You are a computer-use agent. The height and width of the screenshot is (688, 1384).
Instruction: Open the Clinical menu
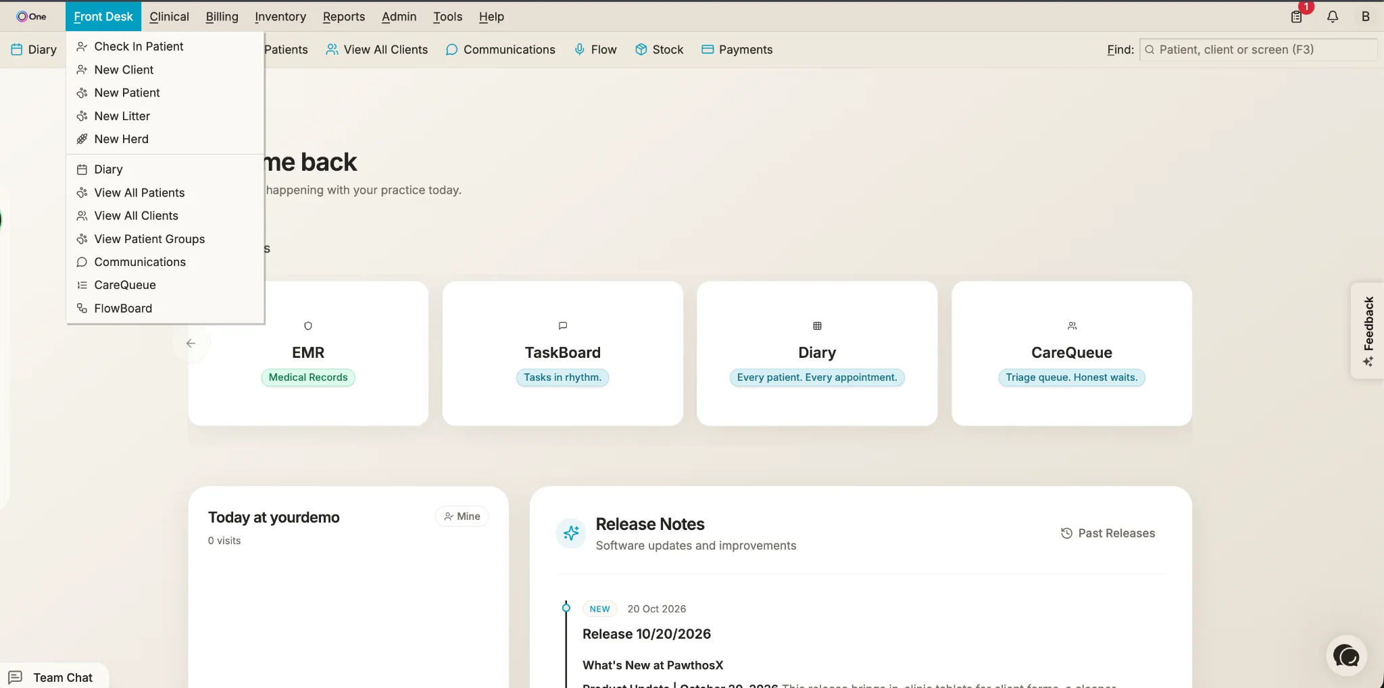click(x=169, y=16)
